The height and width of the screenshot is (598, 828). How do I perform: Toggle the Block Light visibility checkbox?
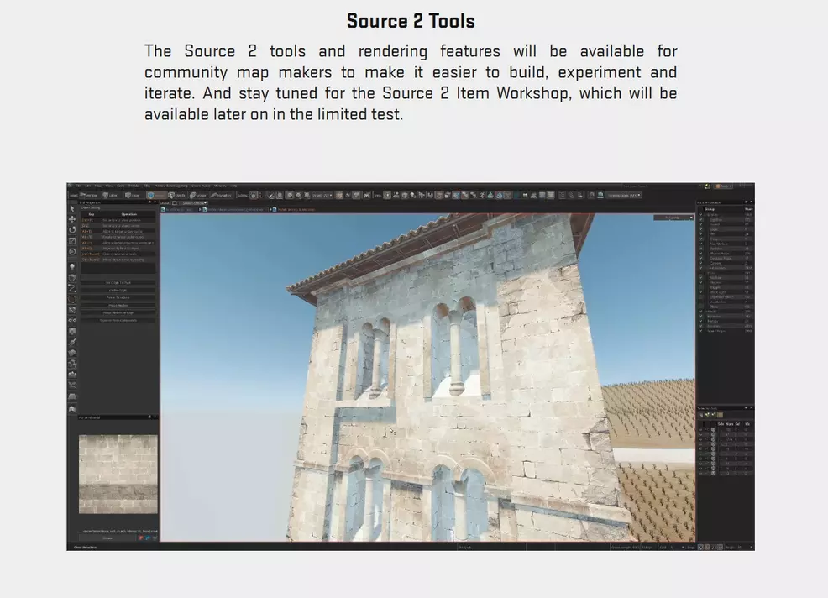click(700, 292)
